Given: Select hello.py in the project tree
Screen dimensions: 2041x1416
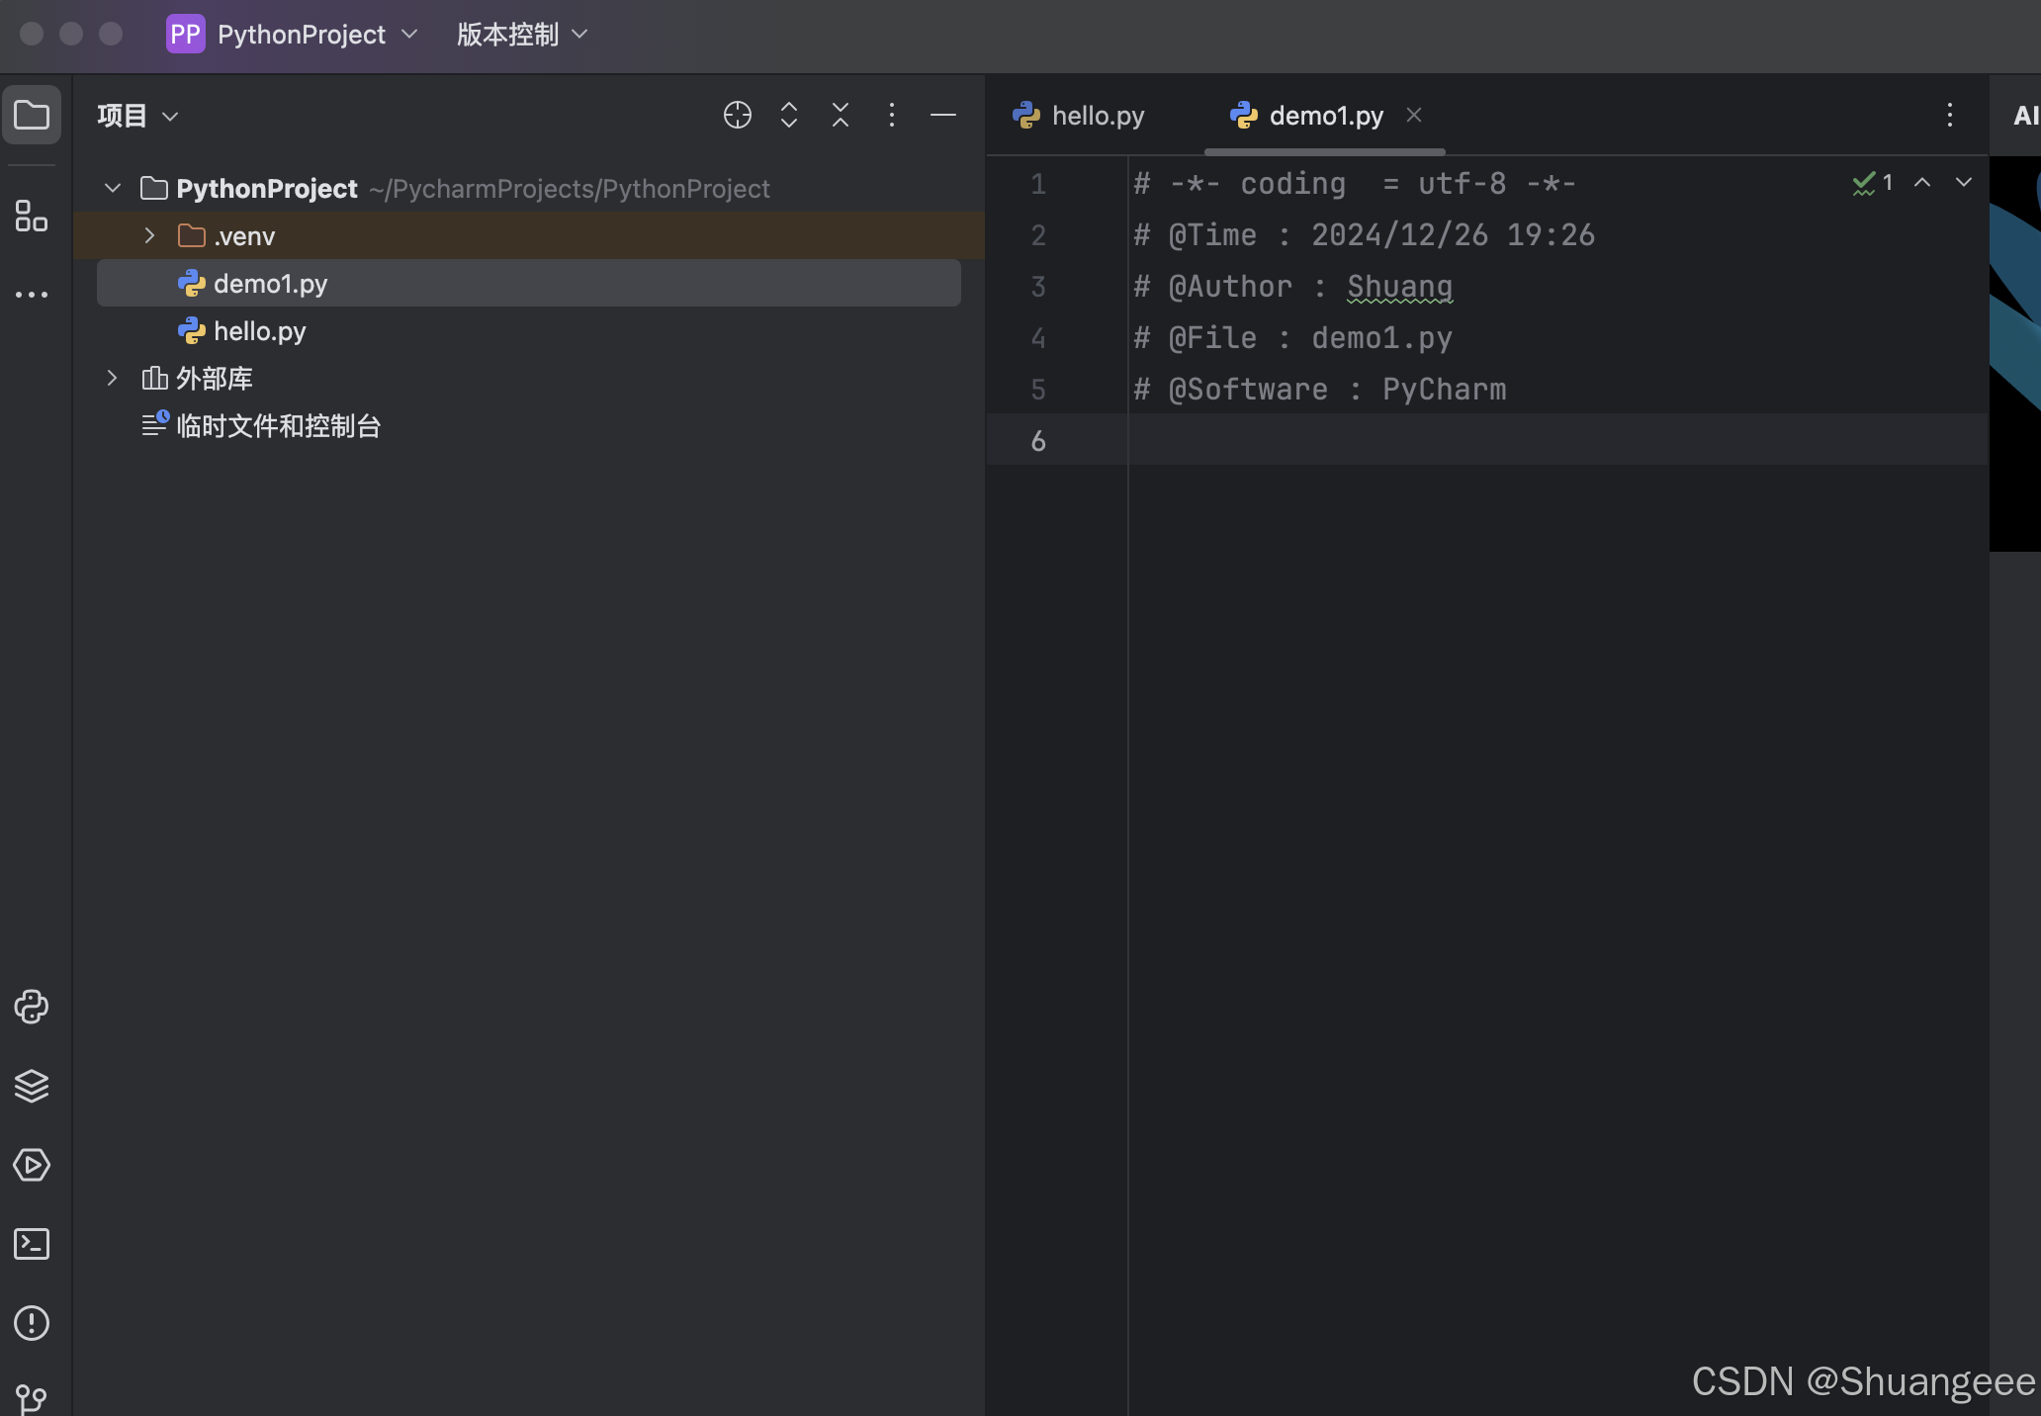Looking at the screenshot, I should click(x=259, y=331).
